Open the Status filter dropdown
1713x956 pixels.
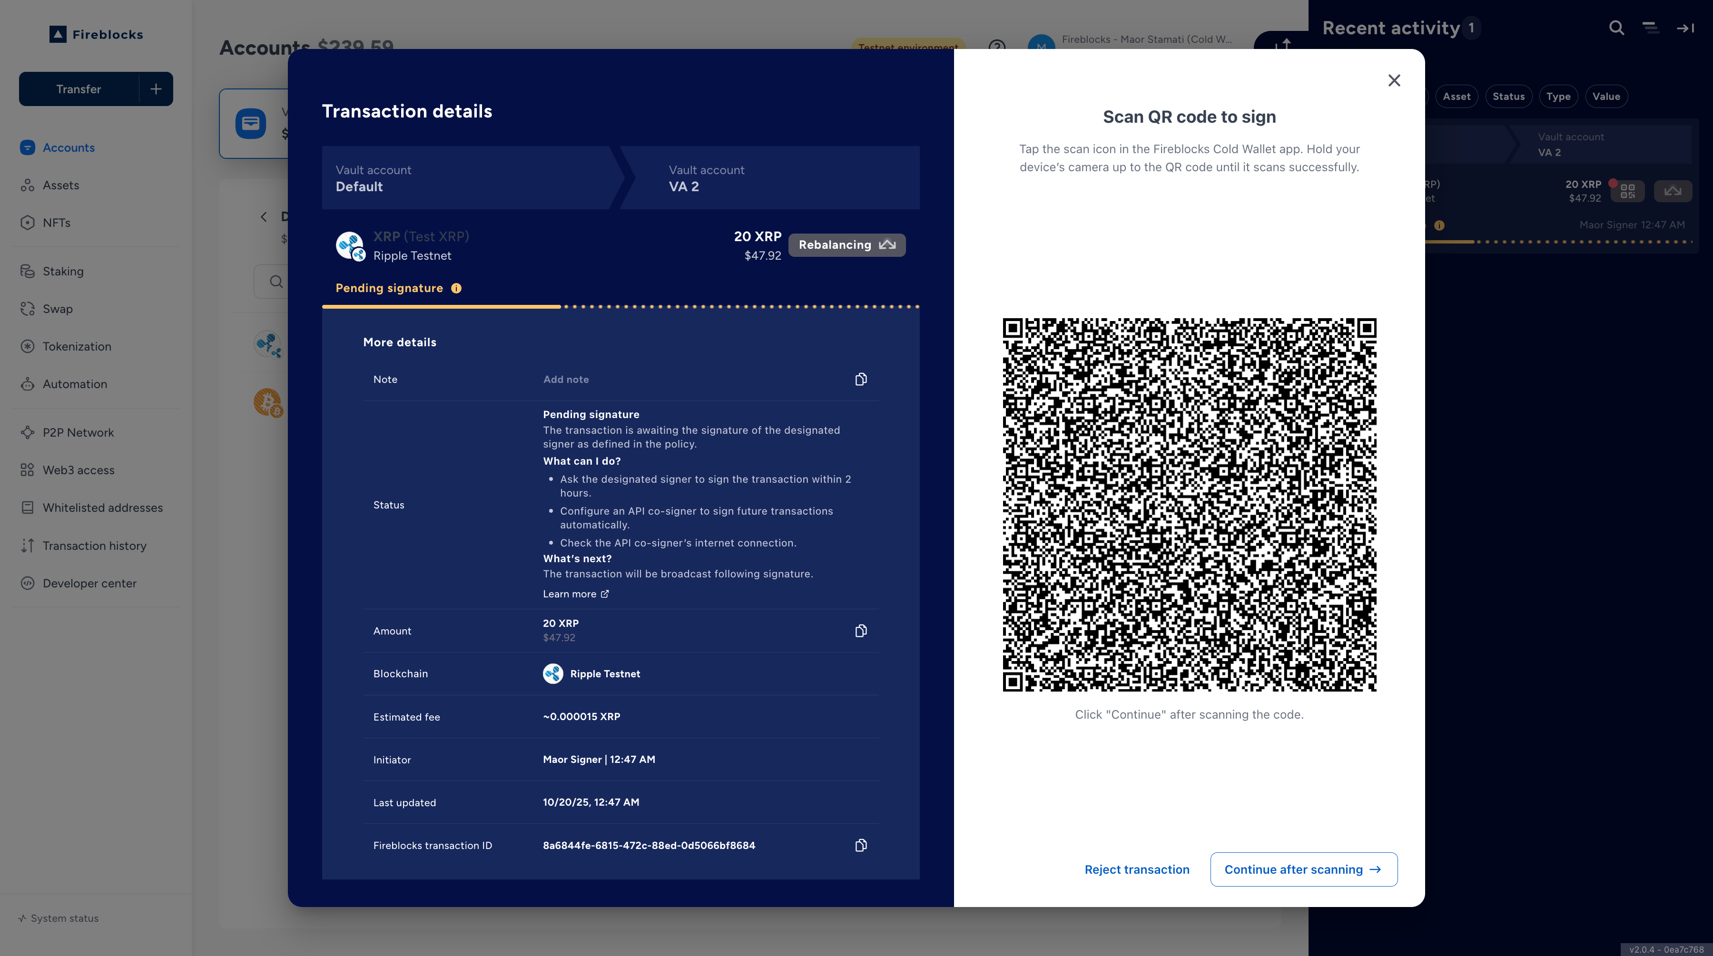coord(1508,97)
